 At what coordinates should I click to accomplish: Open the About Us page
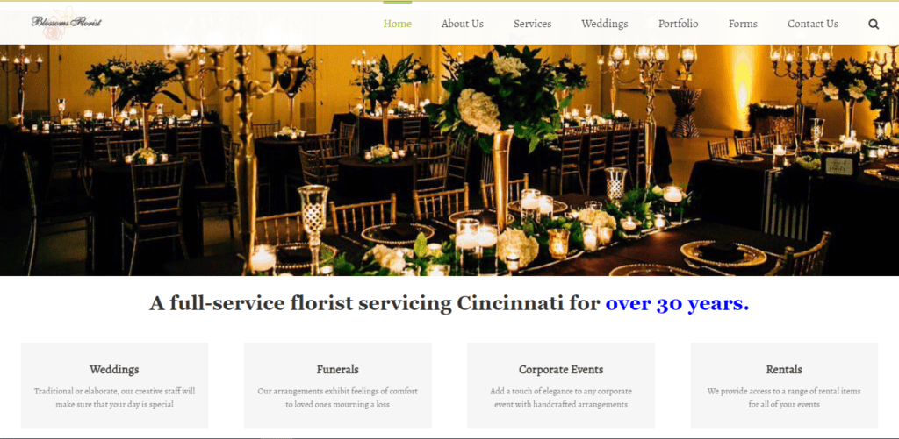pos(462,24)
